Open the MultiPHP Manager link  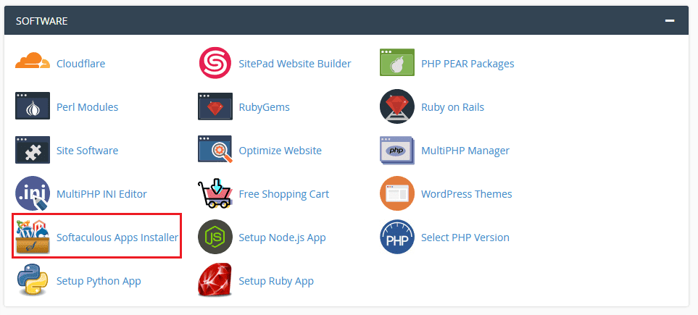point(465,151)
